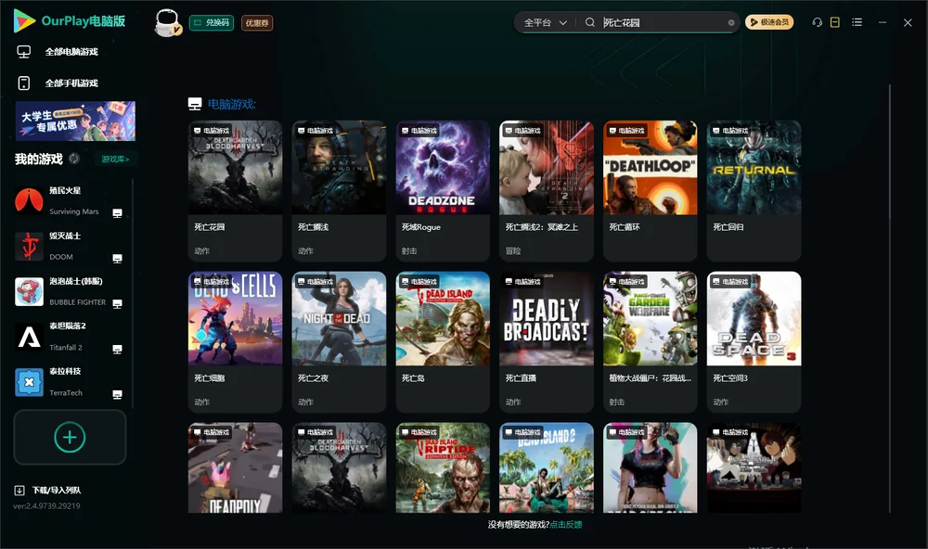Add a game with the plus button
This screenshot has width=928, height=549.
pyautogui.click(x=70, y=437)
